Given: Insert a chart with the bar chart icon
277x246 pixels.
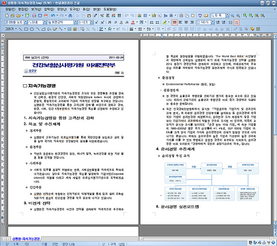Looking at the screenshot, I should [x=154, y=15].
